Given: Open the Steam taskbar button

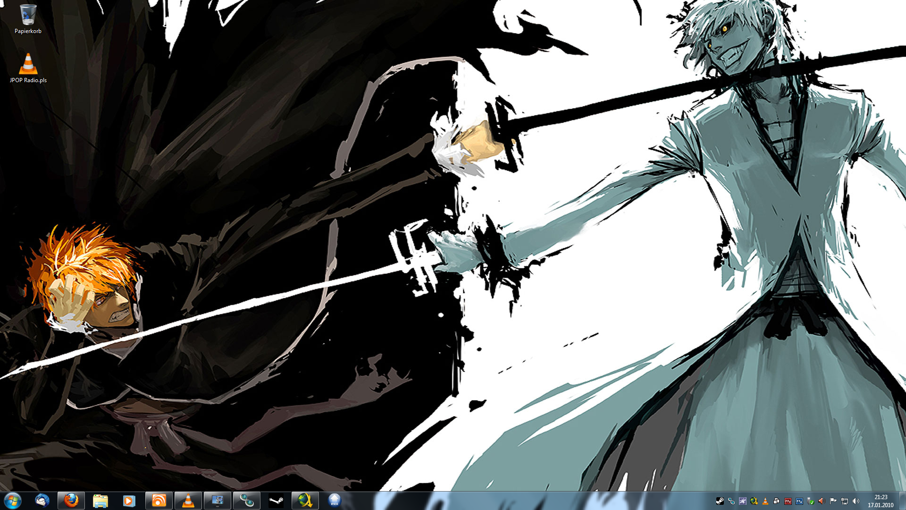Looking at the screenshot, I should coord(276,500).
